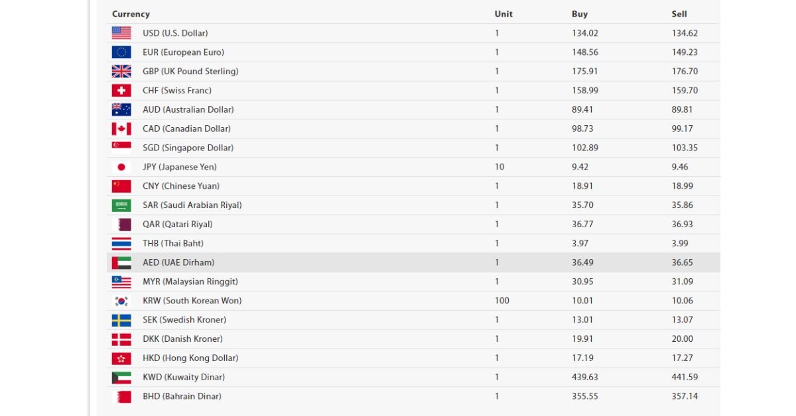Click the United States flag icon
This screenshot has height=416, width=796.
click(121, 33)
